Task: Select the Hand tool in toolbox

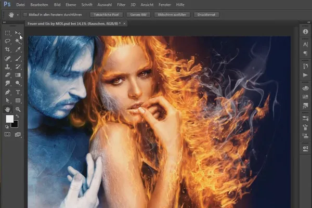Action: tap(8, 109)
